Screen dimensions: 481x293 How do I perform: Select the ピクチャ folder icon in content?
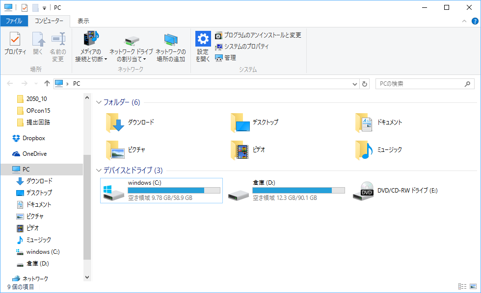click(x=115, y=150)
